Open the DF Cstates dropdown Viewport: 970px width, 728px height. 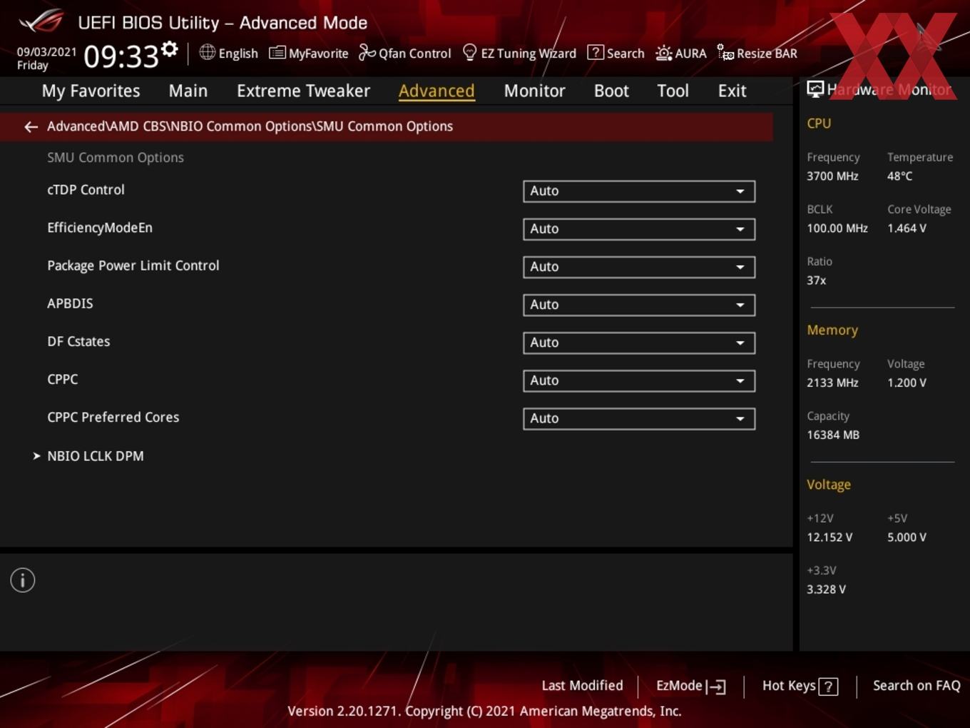639,343
